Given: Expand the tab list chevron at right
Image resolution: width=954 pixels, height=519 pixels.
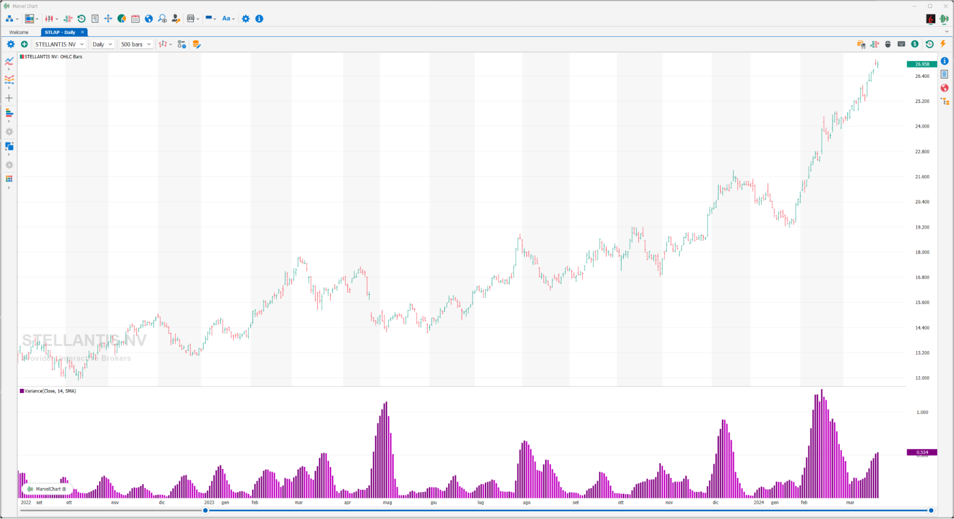Looking at the screenshot, I should (947, 32).
